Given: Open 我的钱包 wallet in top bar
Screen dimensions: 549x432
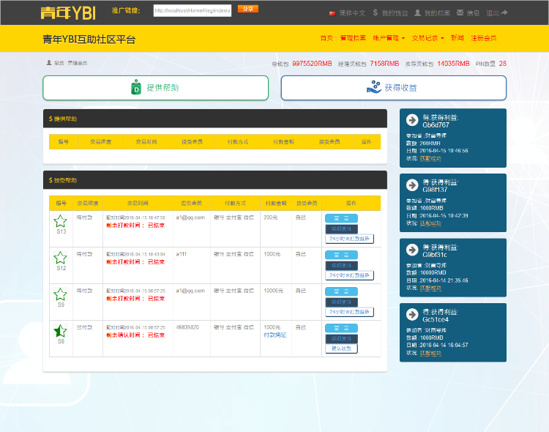Looking at the screenshot, I should point(389,13).
